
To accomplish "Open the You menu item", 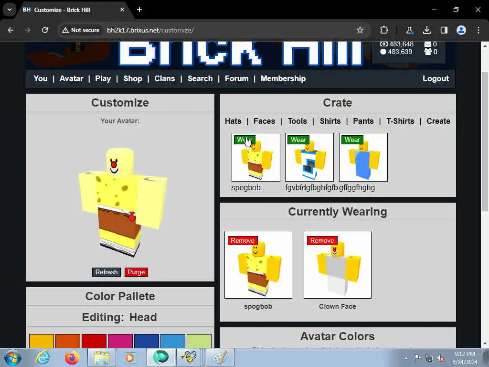I will pyautogui.click(x=41, y=79).
